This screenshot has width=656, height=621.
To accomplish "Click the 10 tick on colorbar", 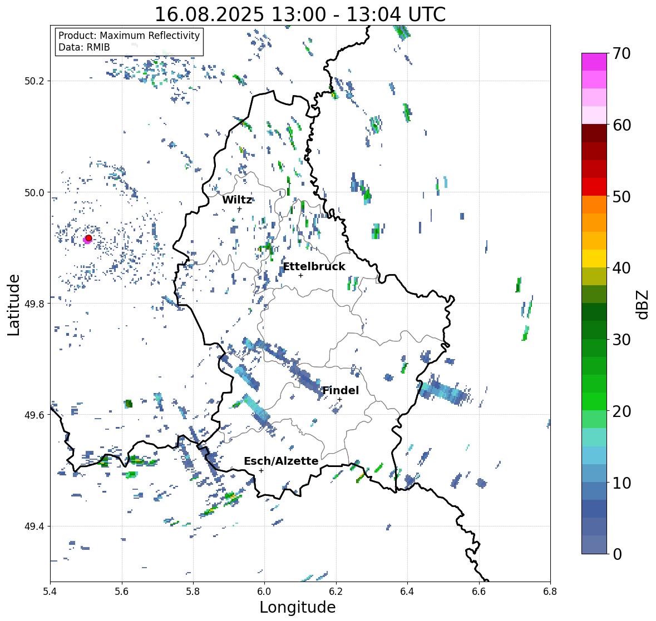I will (622, 483).
